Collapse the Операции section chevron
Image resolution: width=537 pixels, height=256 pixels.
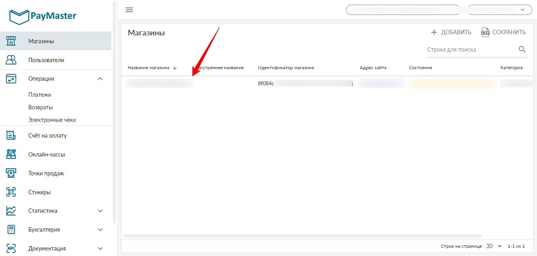pos(100,79)
